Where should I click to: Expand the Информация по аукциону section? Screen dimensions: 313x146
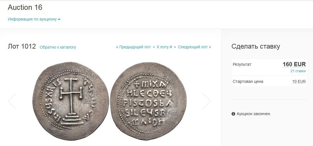(x=34, y=19)
